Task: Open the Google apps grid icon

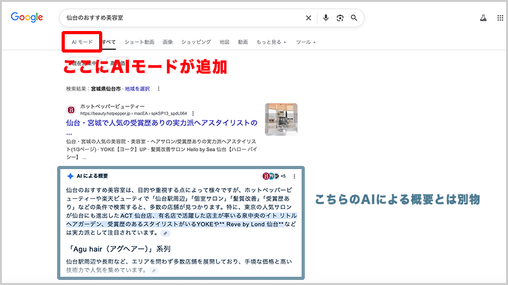Action: (x=500, y=18)
